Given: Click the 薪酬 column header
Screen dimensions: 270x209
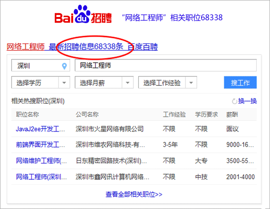Looking at the screenshot, I should coord(232,115).
